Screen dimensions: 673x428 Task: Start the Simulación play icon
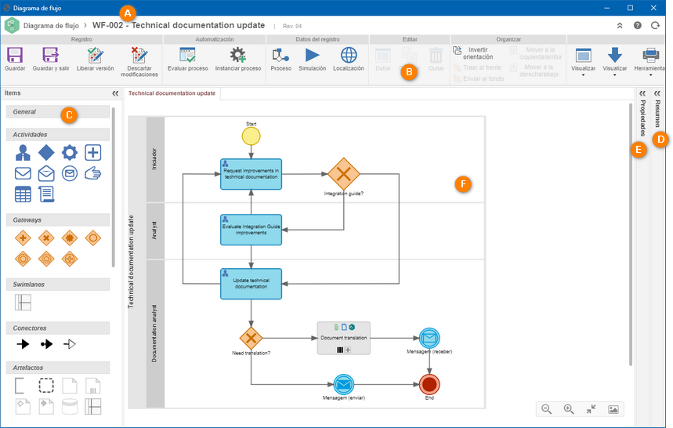tap(312, 56)
